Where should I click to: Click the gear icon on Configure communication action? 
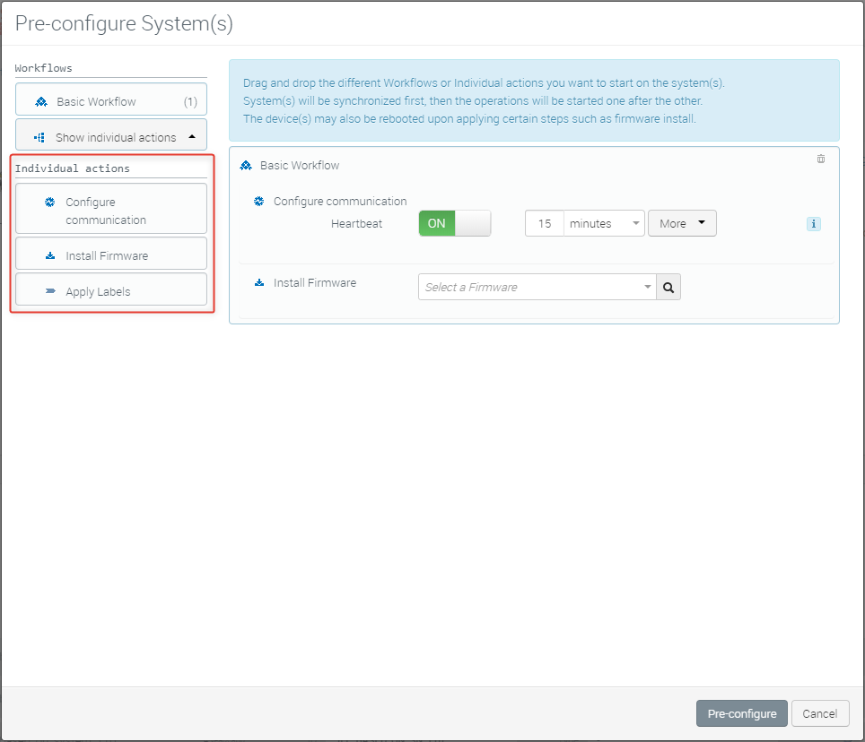point(50,203)
